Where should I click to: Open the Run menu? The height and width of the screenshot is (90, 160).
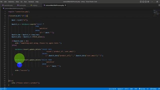point(25,2)
